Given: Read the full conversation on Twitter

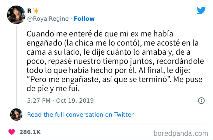Looking at the screenshot, I should [80, 114].
